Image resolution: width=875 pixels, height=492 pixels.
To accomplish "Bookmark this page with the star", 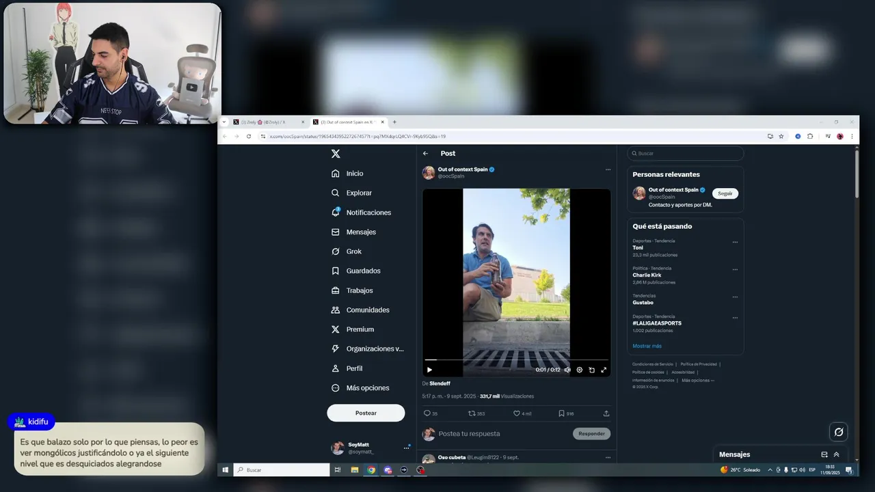I will [781, 136].
